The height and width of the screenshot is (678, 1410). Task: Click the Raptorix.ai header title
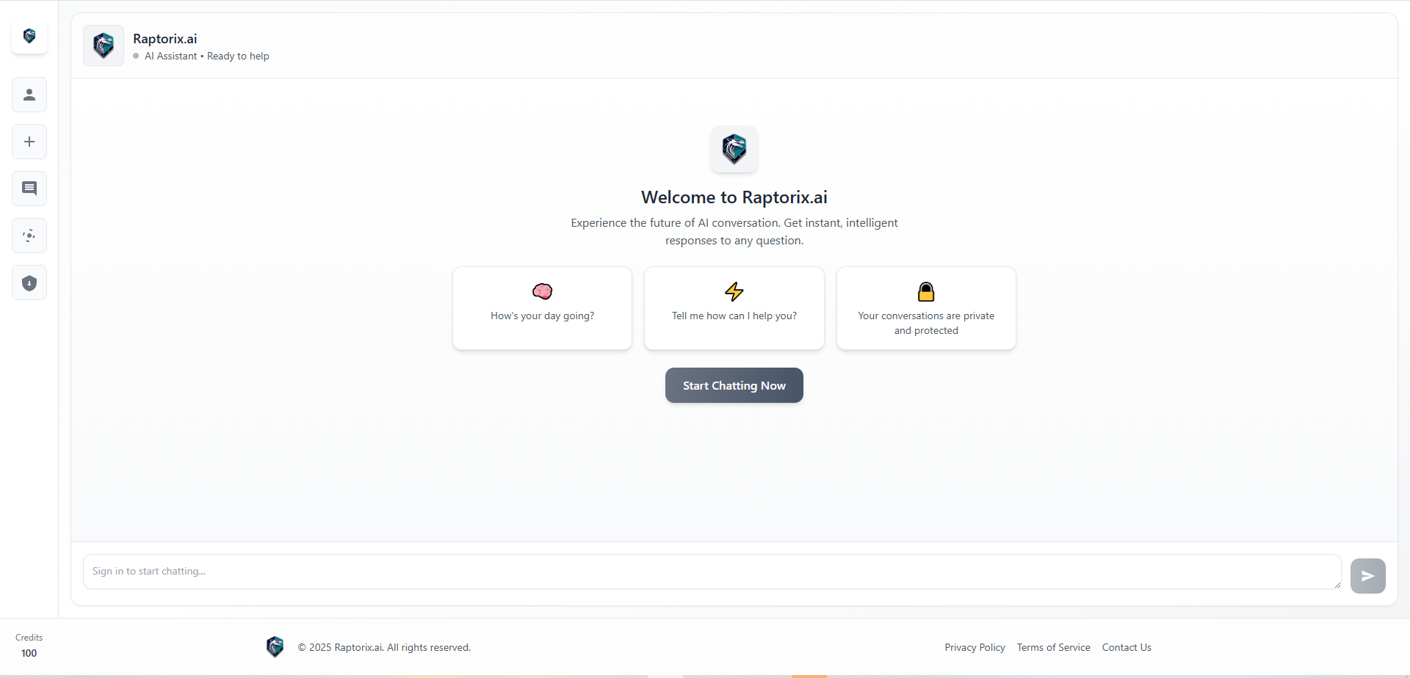coord(165,39)
